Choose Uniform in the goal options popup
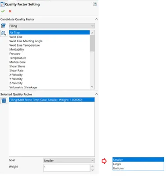166x177 pixels. [x=138, y=168]
